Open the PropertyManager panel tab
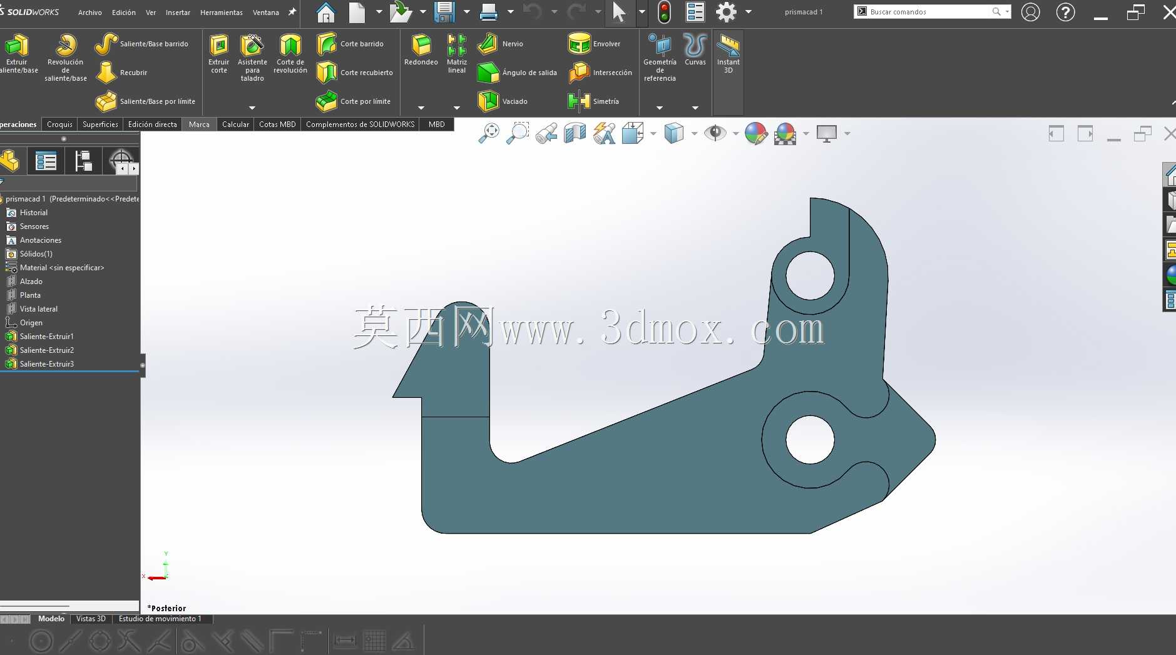 [46, 161]
